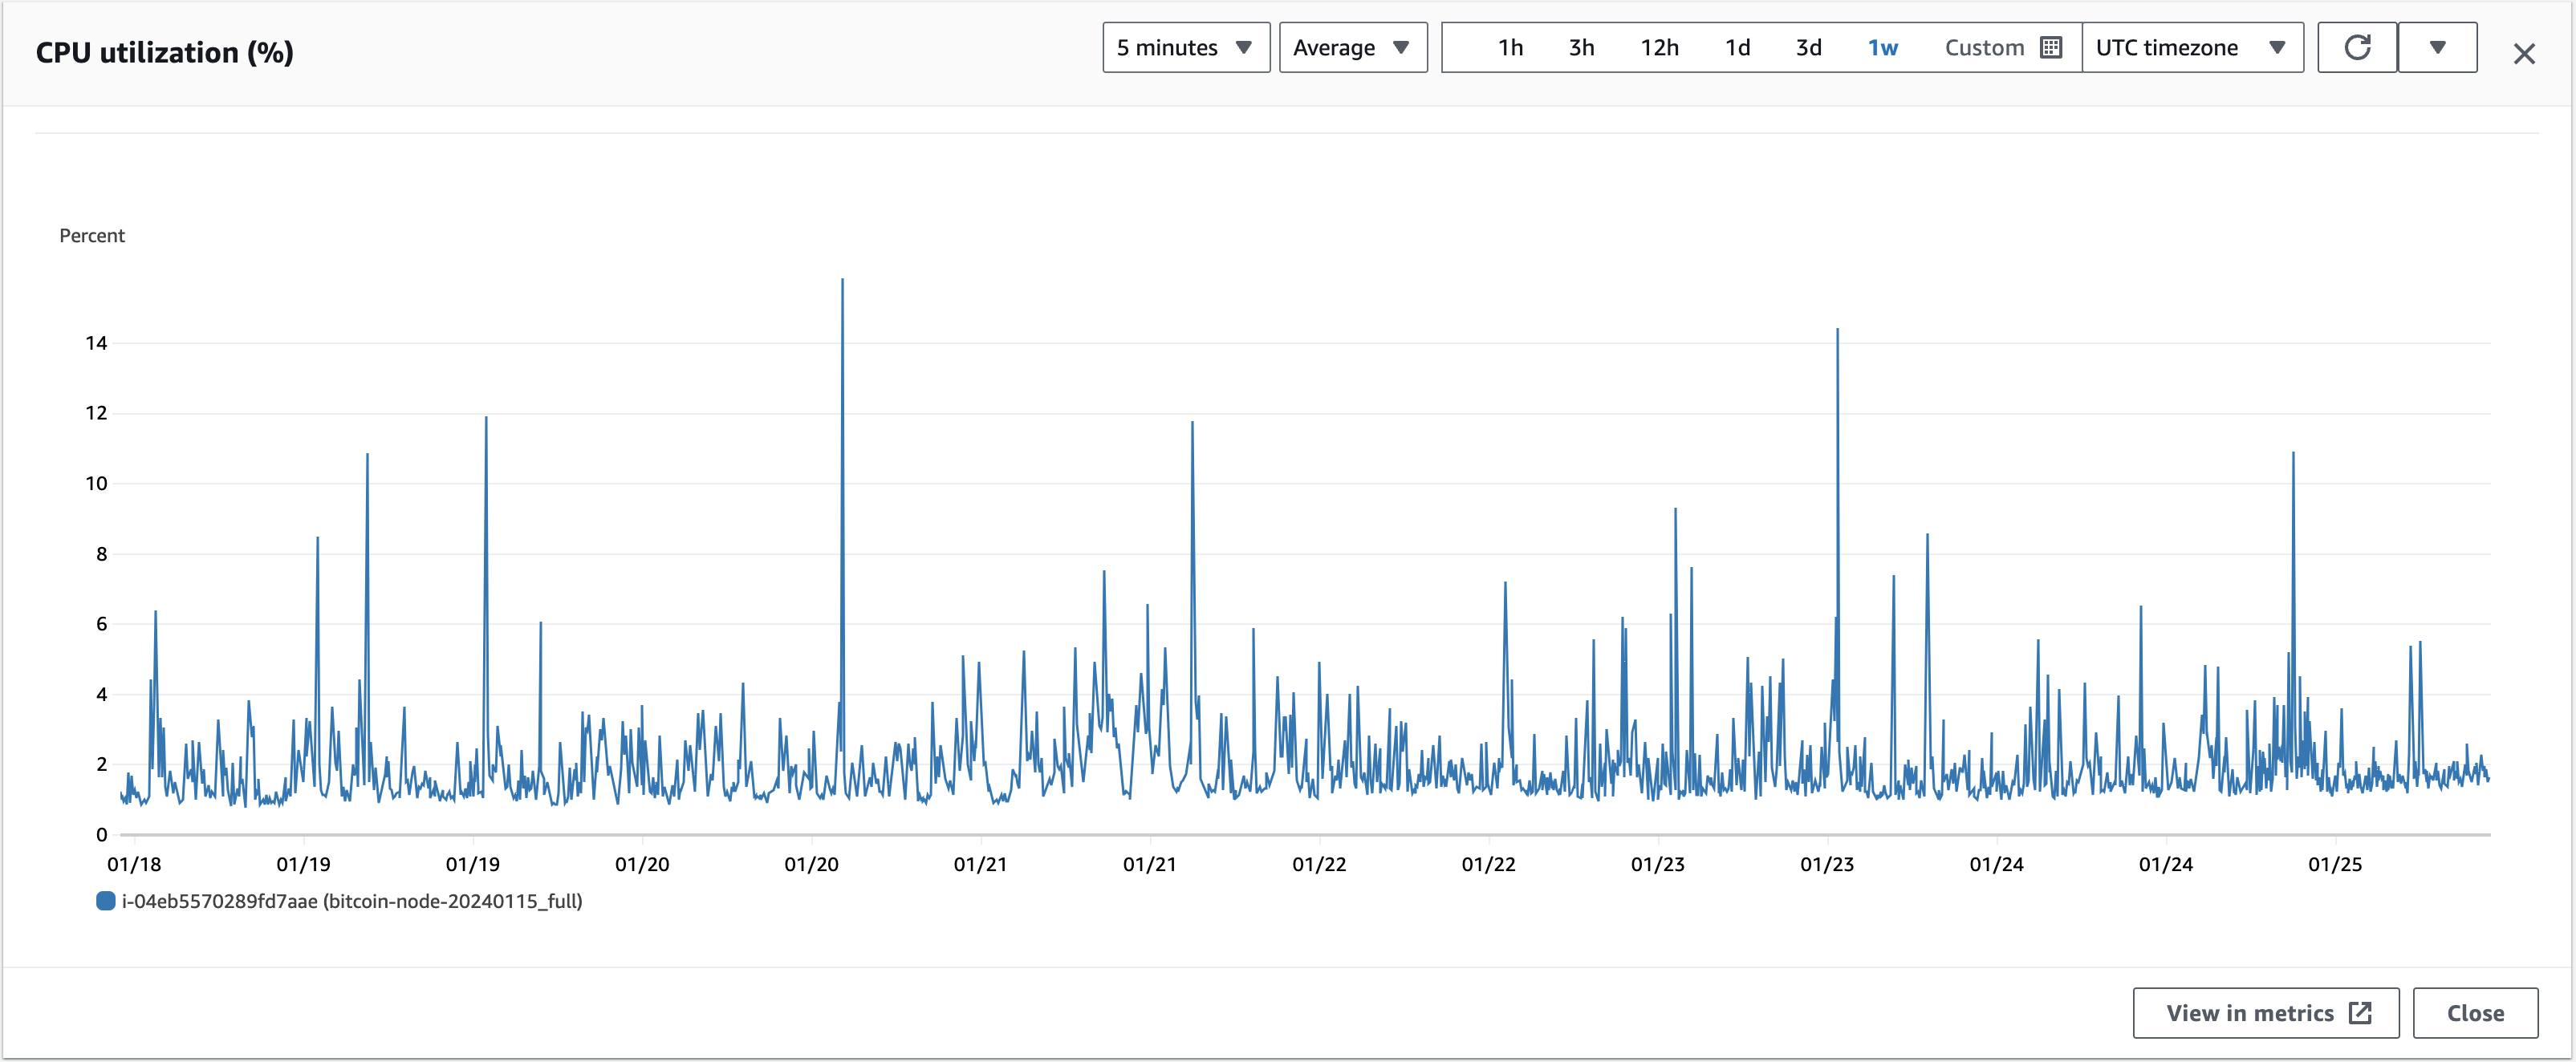Click the tallest CPU spike near 01/20

coord(842,280)
